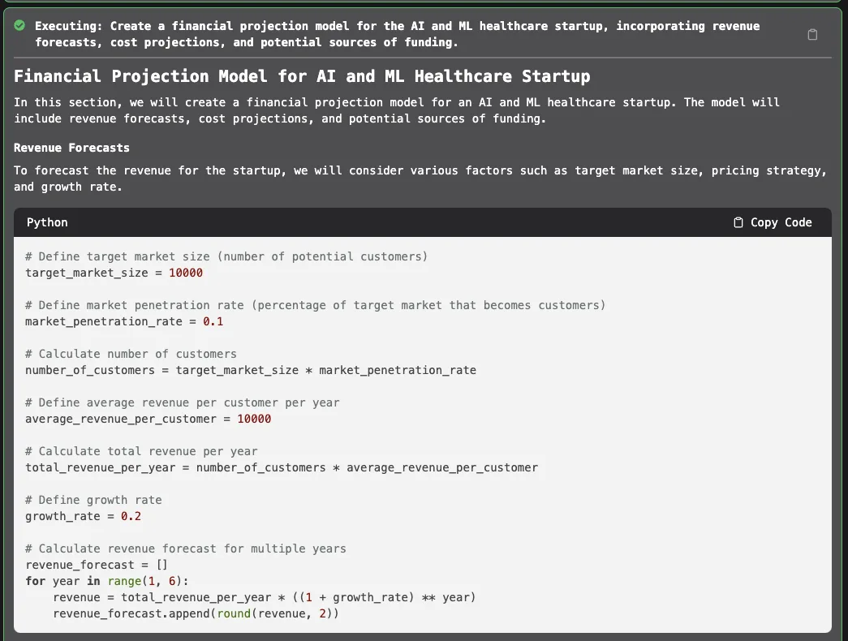Screen dimensions: 848x641
Task: Select the Executing status bar at the top
Action: tap(422, 33)
